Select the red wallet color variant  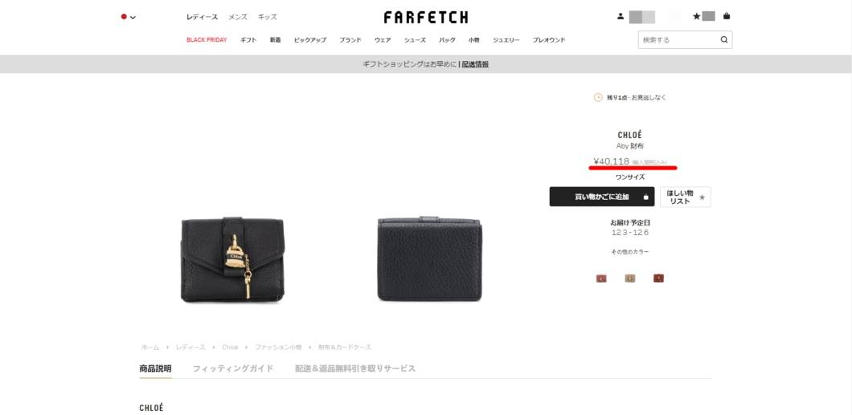tap(601, 279)
